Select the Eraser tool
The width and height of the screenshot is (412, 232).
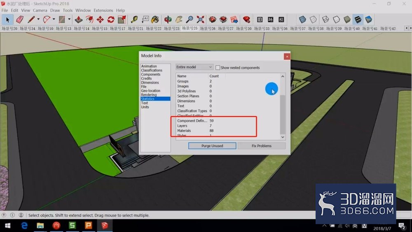19,19
